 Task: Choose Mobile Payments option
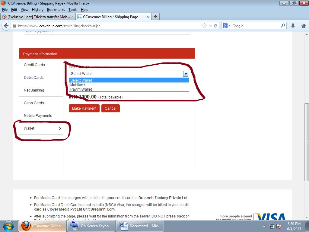41,116
